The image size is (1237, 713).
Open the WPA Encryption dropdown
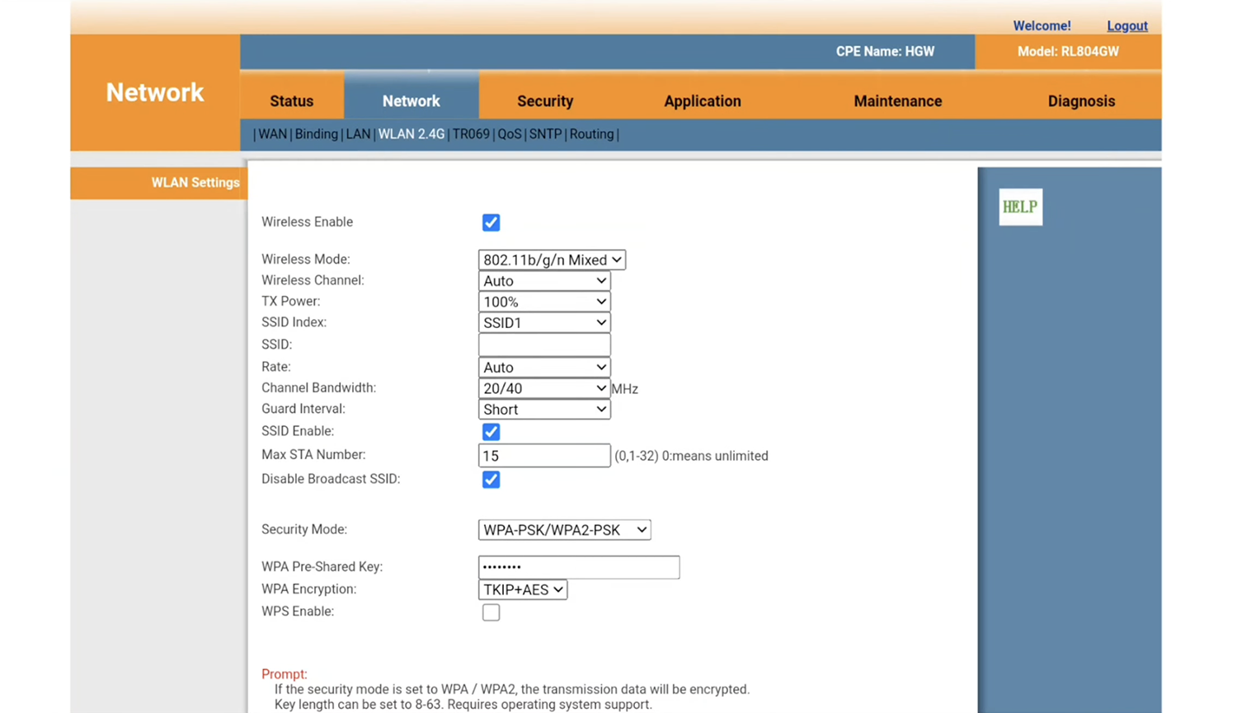(522, 589)
